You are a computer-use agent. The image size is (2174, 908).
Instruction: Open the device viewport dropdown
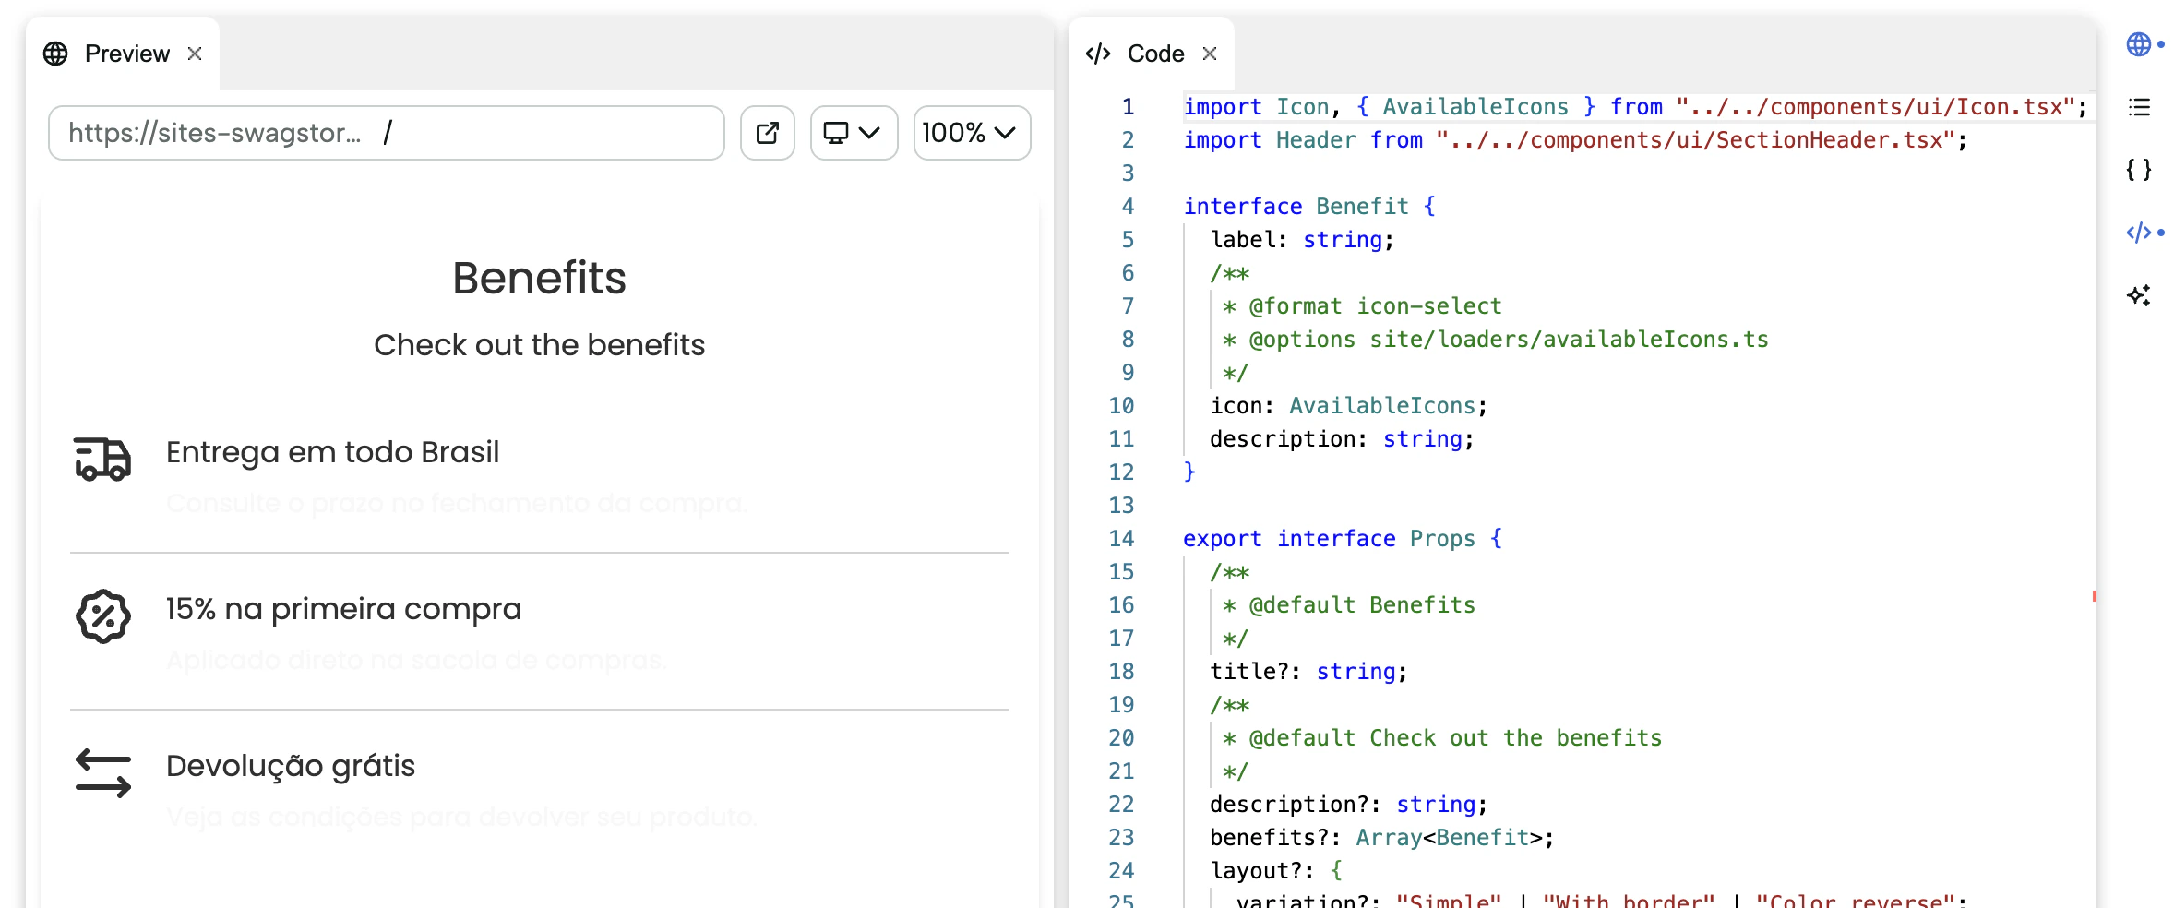(x=854, y=133)
